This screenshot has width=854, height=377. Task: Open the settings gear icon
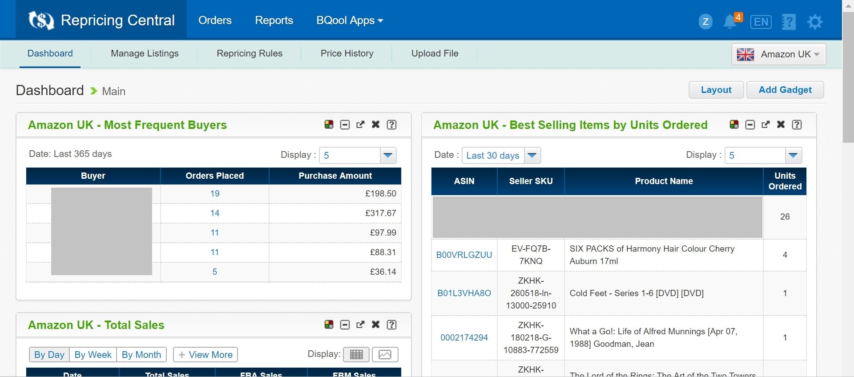click(x=815, y=22)
